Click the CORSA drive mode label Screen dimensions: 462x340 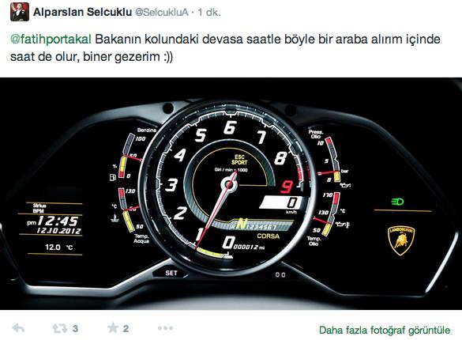(269, 236)
